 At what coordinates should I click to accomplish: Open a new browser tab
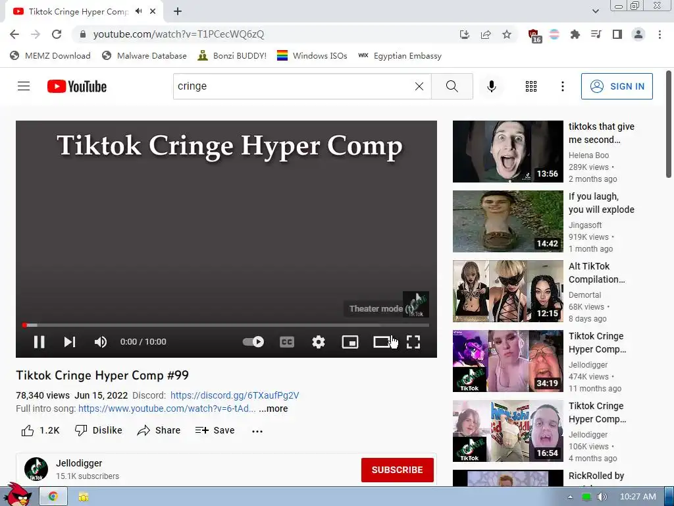[178, 11]
